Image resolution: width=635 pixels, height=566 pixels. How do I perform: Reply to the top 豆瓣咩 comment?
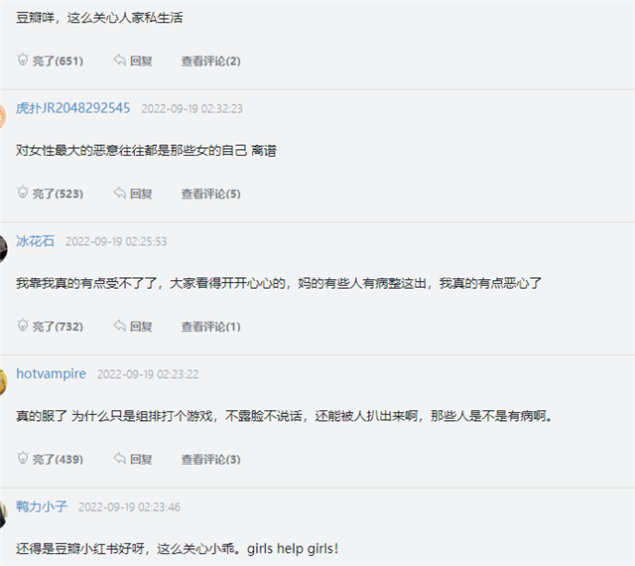tap(133, 61)
